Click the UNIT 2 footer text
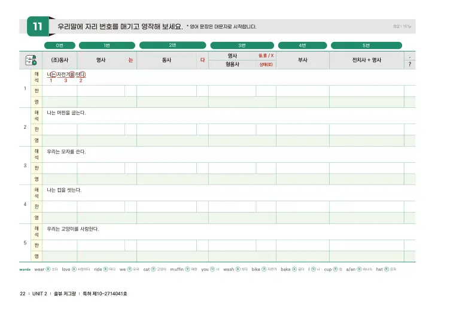Image resolution: width=453 pixels, height=312 pixels. click(x=39, y=293)
